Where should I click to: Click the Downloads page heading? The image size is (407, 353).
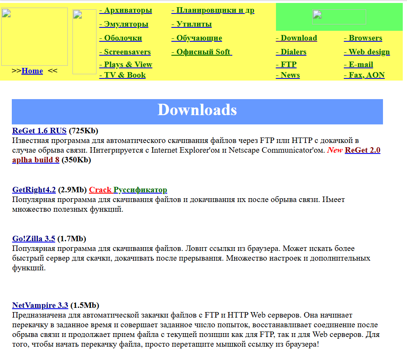pyautogui.click(x=197, y=110)
